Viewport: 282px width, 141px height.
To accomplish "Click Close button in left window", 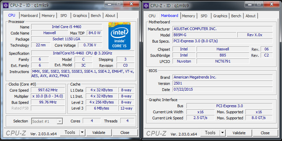I will [125, 133].
